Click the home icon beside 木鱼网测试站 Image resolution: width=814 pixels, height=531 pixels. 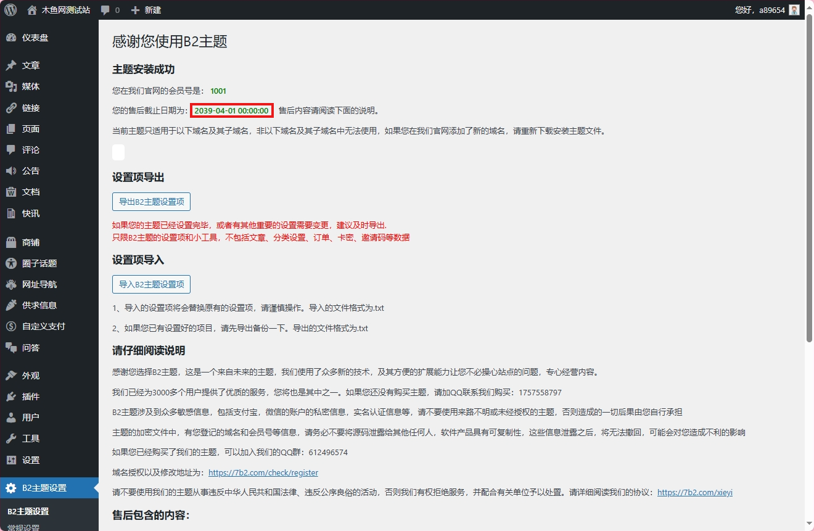tap(32, 10)
